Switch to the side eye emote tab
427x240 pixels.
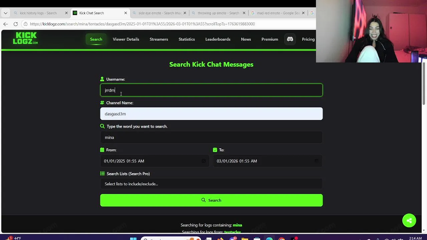tap(160, 13)
